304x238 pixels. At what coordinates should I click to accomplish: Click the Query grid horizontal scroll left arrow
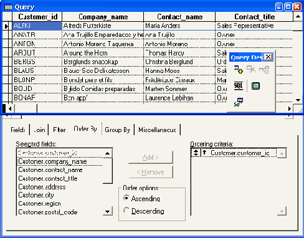click(10, 108)
